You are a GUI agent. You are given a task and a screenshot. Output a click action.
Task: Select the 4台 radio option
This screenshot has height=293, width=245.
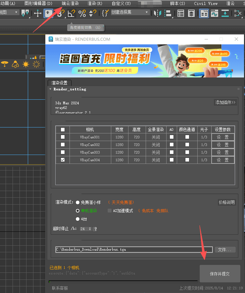click(x=77, y=219)
